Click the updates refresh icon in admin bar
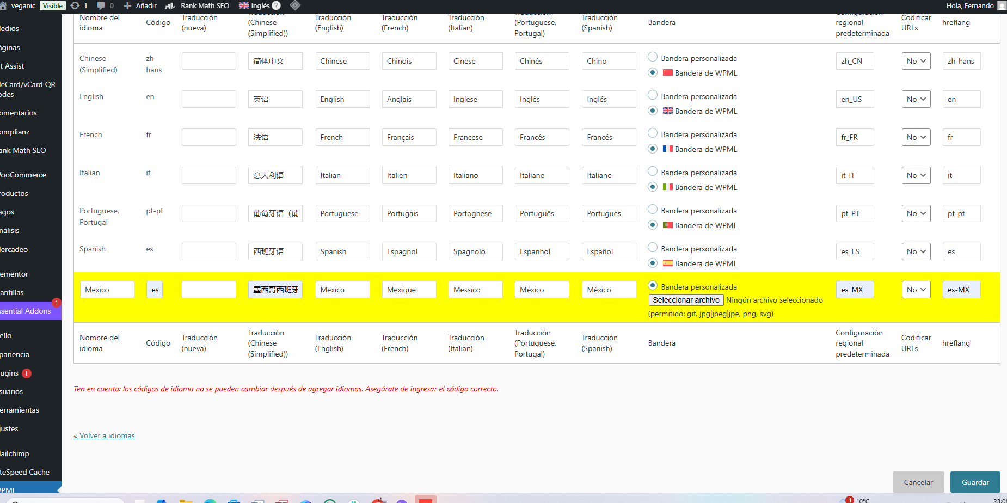 (x=75, y=5)
